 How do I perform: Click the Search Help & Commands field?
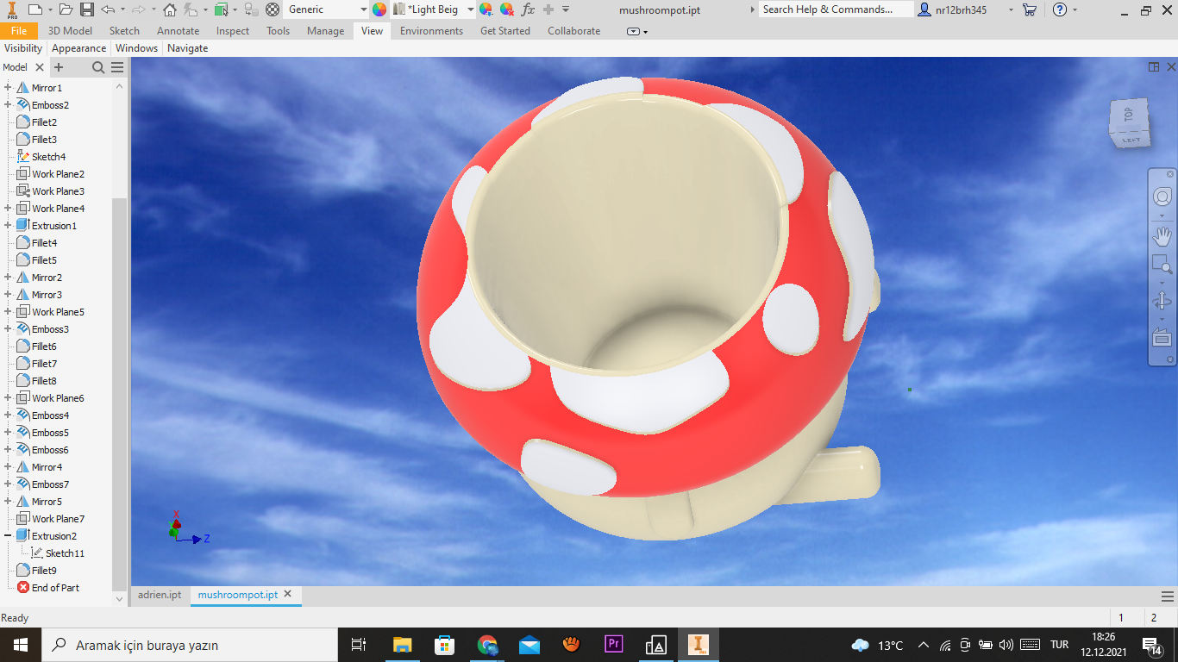(836, 9)
